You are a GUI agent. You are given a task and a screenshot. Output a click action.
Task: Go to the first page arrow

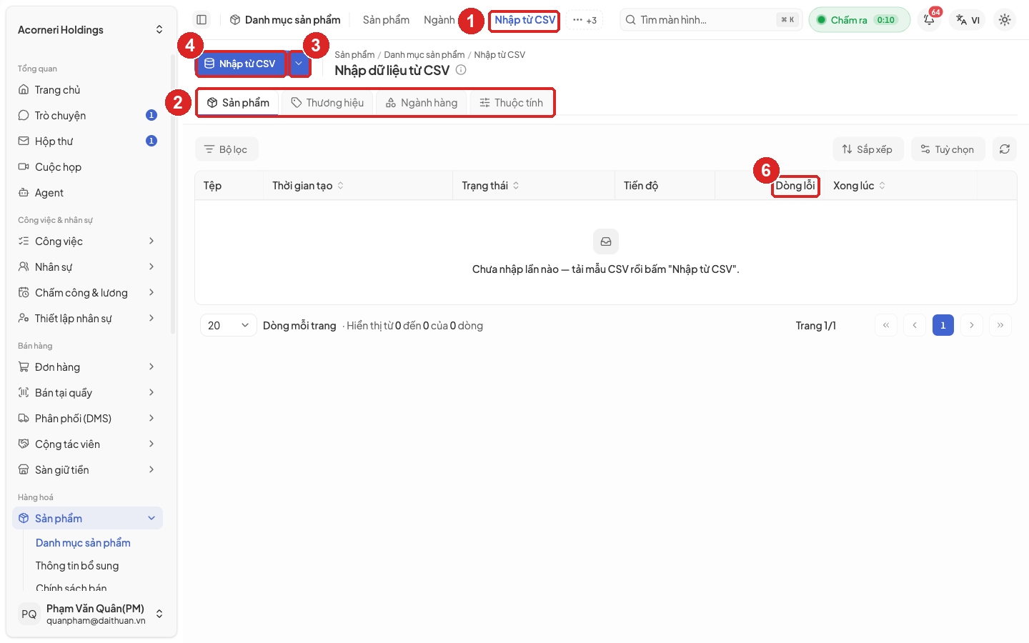pos(886,325)
